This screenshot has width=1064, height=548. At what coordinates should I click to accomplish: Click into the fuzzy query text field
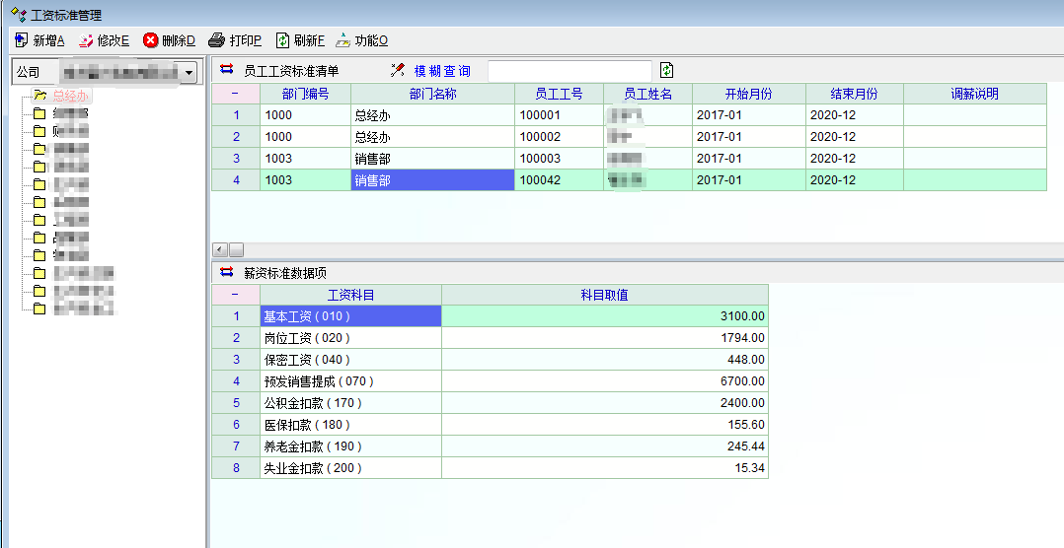coord(570,71)
